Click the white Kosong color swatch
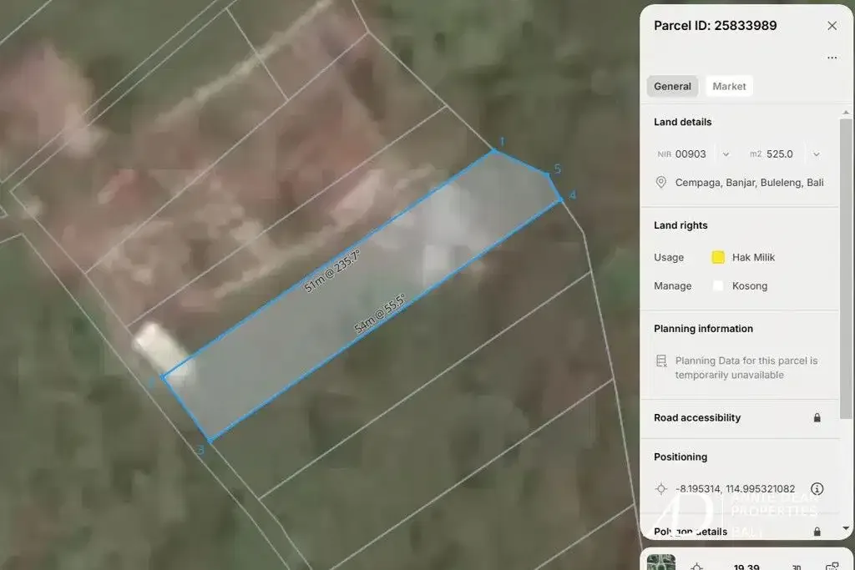 click(x=718, y=286)
